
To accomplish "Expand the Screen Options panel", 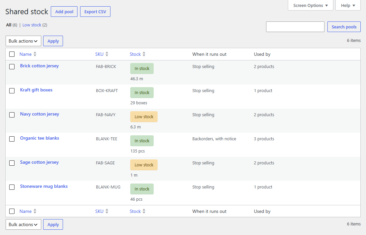I will [311, 5].
